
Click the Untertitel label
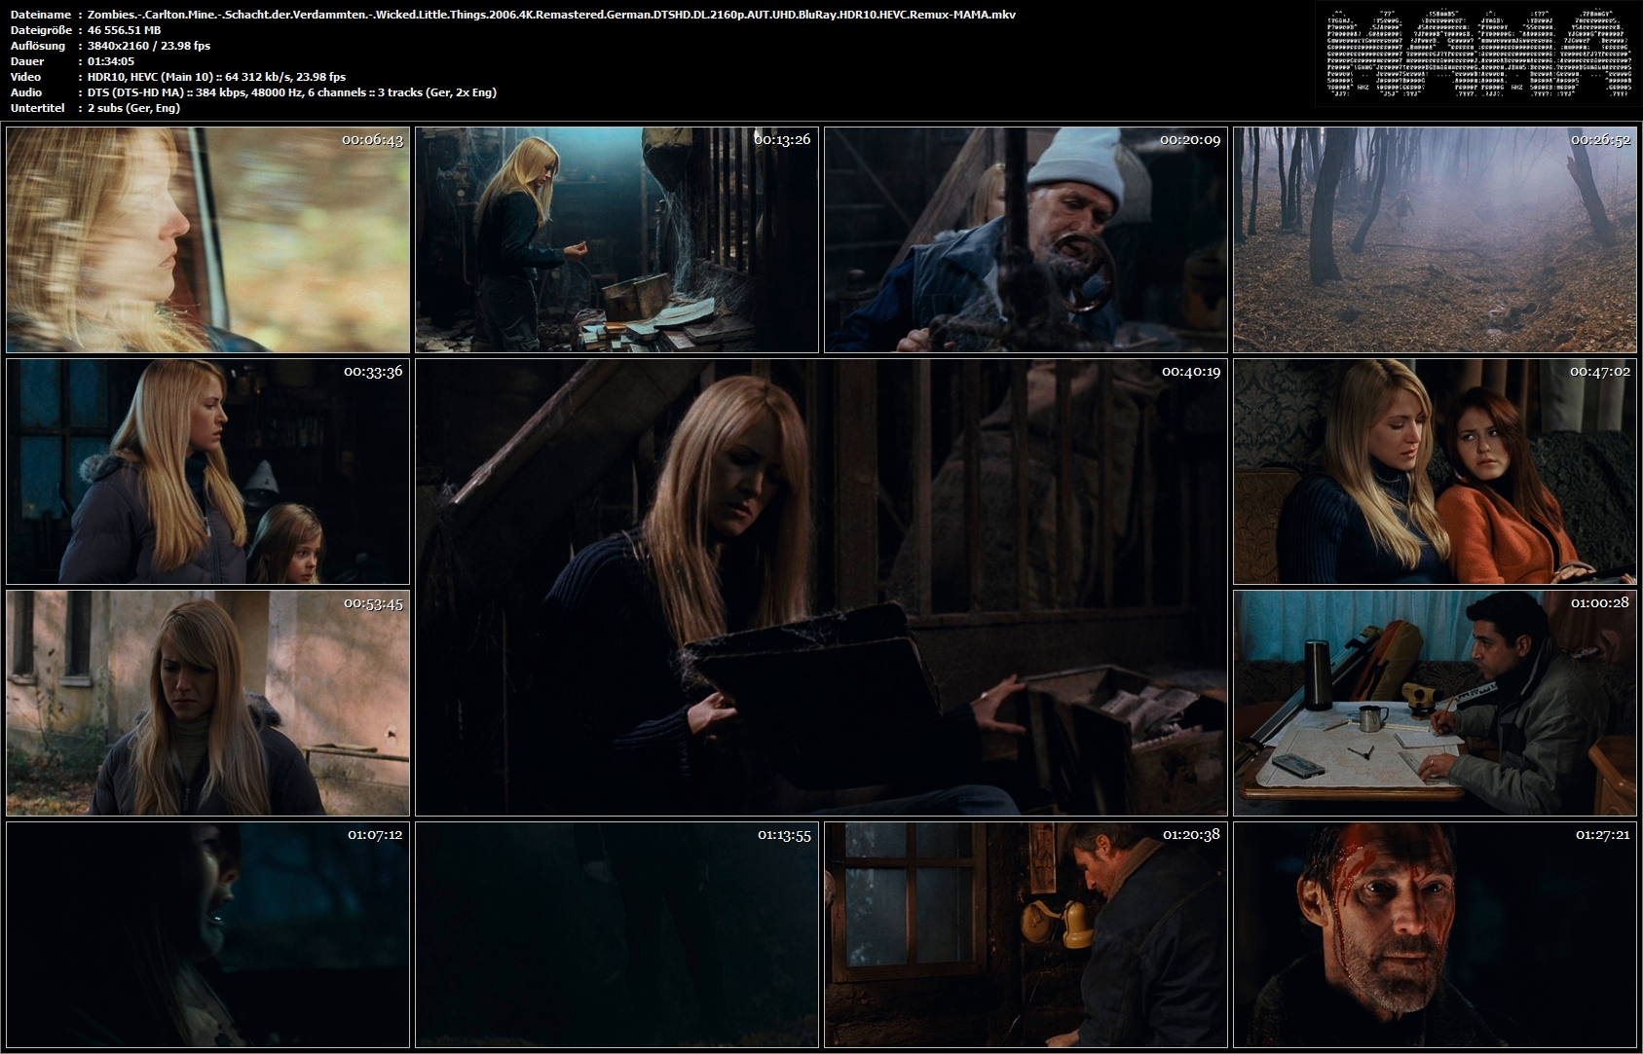pyautogui.click(x=37, y=108)
